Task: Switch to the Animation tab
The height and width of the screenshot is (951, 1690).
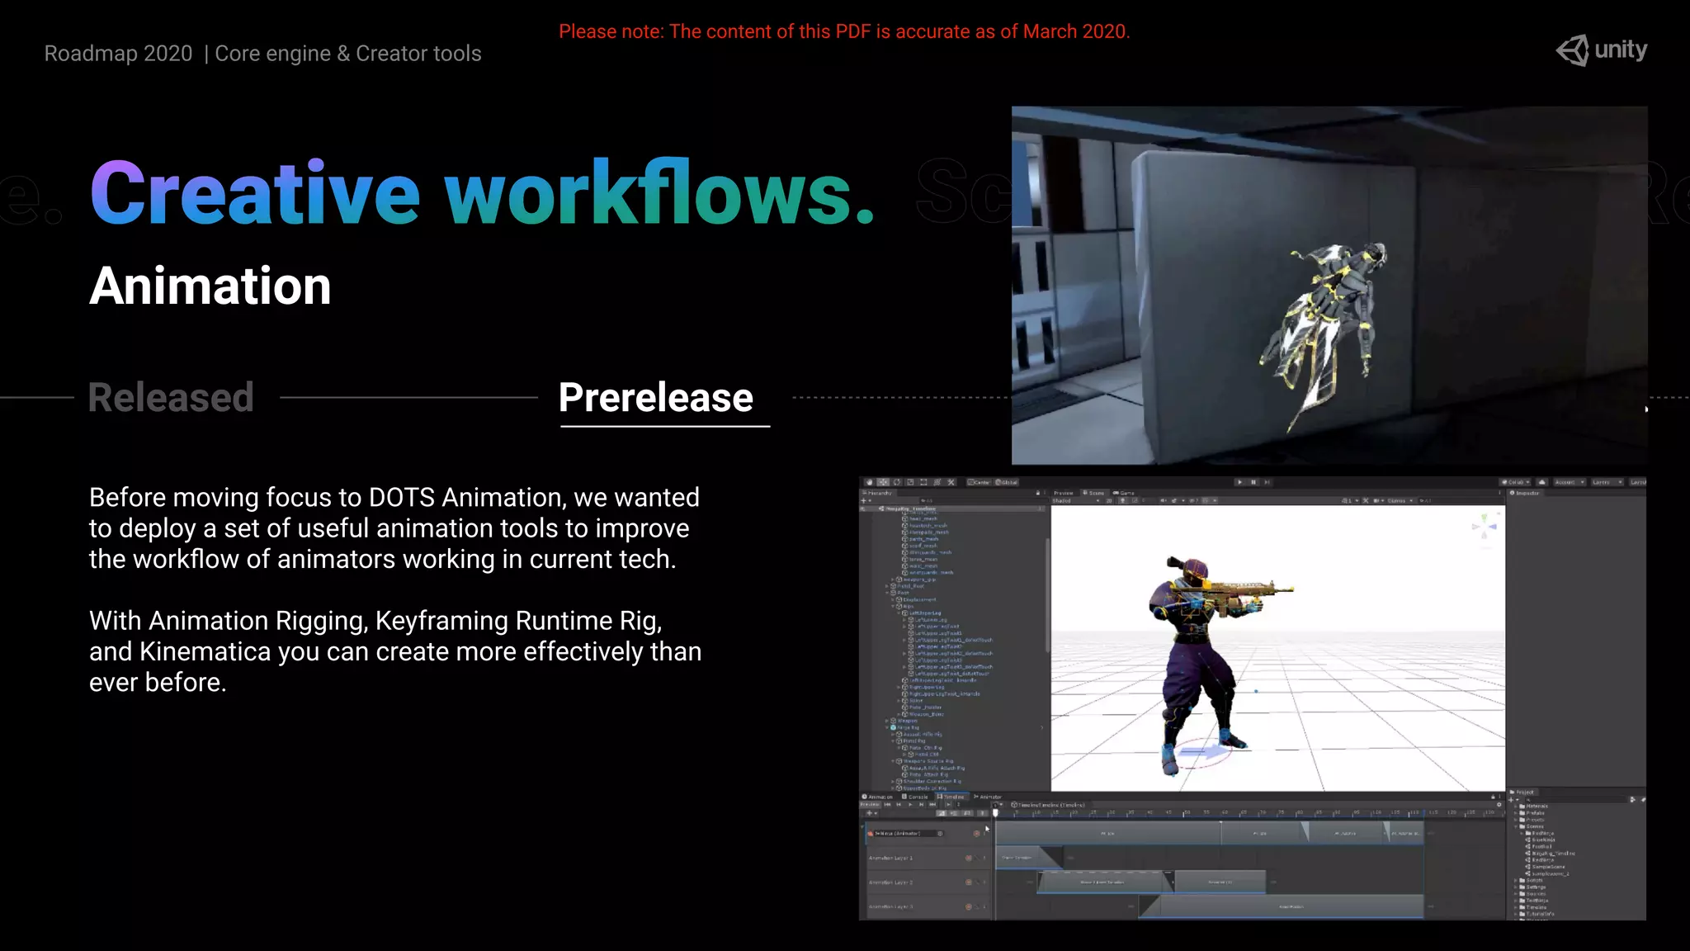Action: pyautogui.click(x=877, y=797)
